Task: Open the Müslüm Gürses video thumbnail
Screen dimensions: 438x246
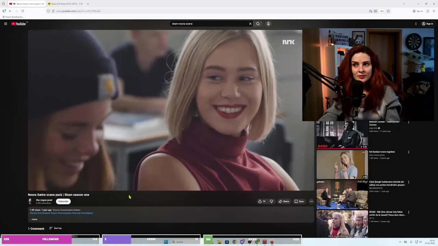Action: click(x=342, y=135)
